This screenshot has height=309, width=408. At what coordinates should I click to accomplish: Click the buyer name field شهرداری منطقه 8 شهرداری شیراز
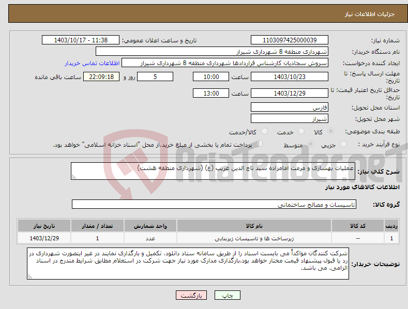point(212,52)
